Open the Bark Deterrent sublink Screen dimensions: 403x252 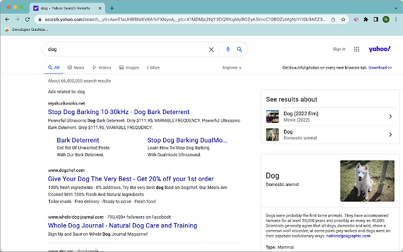[78, 140]
